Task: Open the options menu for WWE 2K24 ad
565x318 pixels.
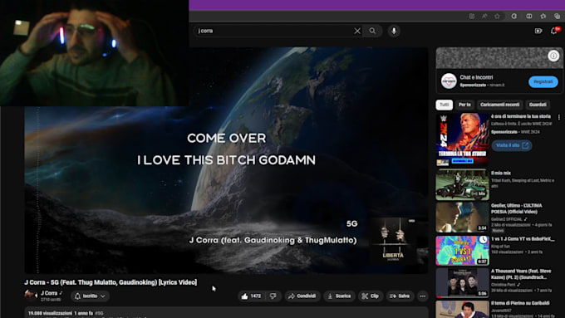Action: (559, 117)
